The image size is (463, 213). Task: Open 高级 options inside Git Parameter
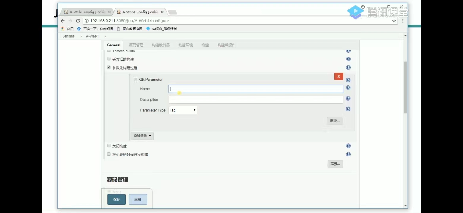pyautogui.click(x=335, y=121)
